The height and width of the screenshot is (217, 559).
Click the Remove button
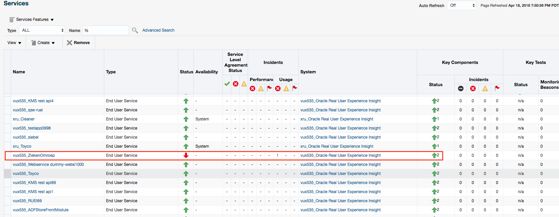pos(78,43)
